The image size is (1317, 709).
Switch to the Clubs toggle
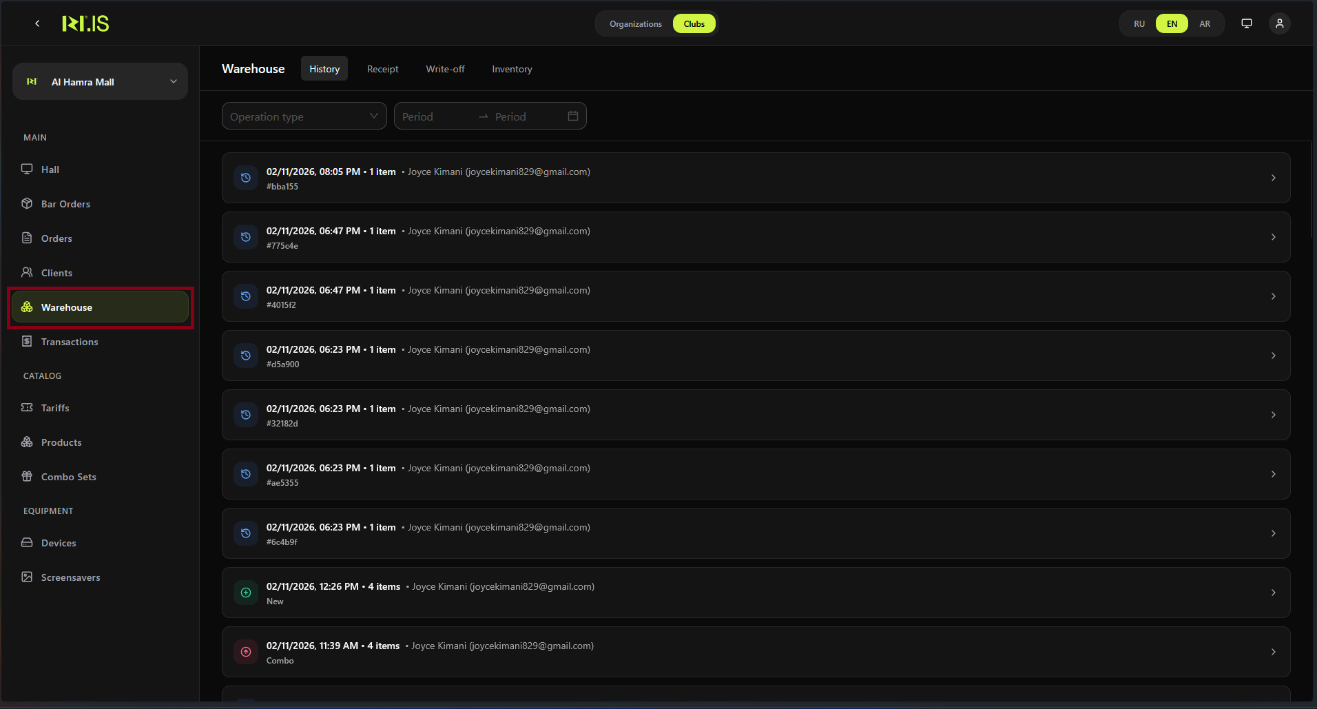(694, 23)
